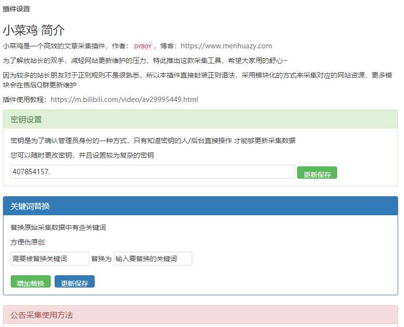
Task: Click the green 更新保存 button beside key input
Action: (317, 173)
